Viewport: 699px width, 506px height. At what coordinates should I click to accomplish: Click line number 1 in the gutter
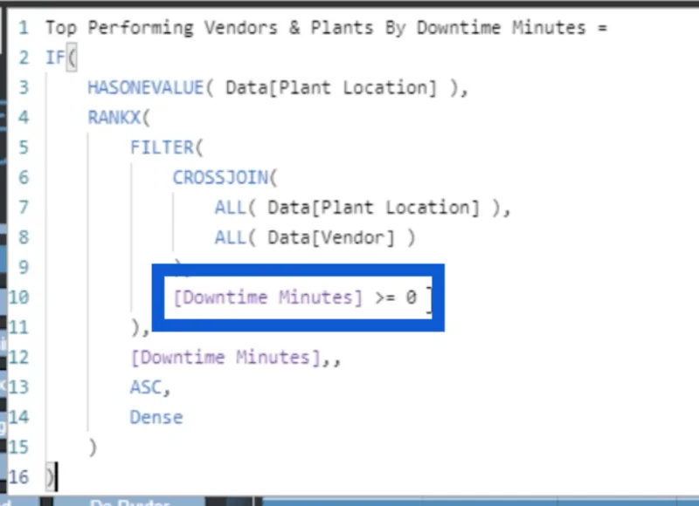point(24,28)
